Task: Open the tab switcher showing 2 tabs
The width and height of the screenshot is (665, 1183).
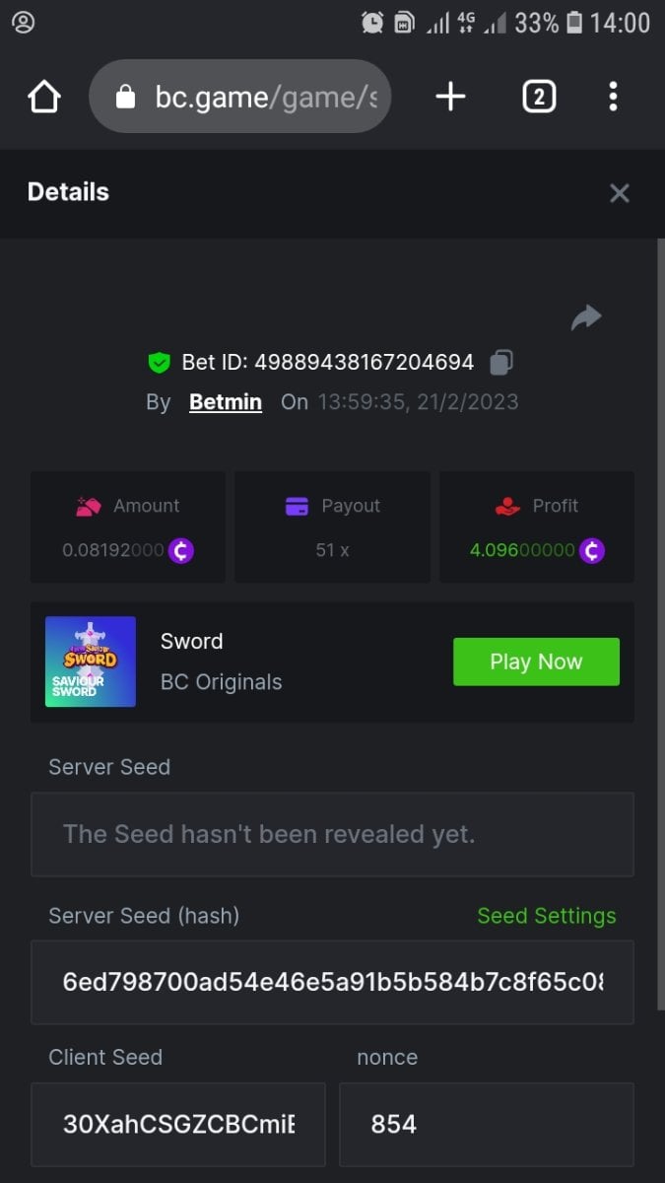Action: coord(539,97)
